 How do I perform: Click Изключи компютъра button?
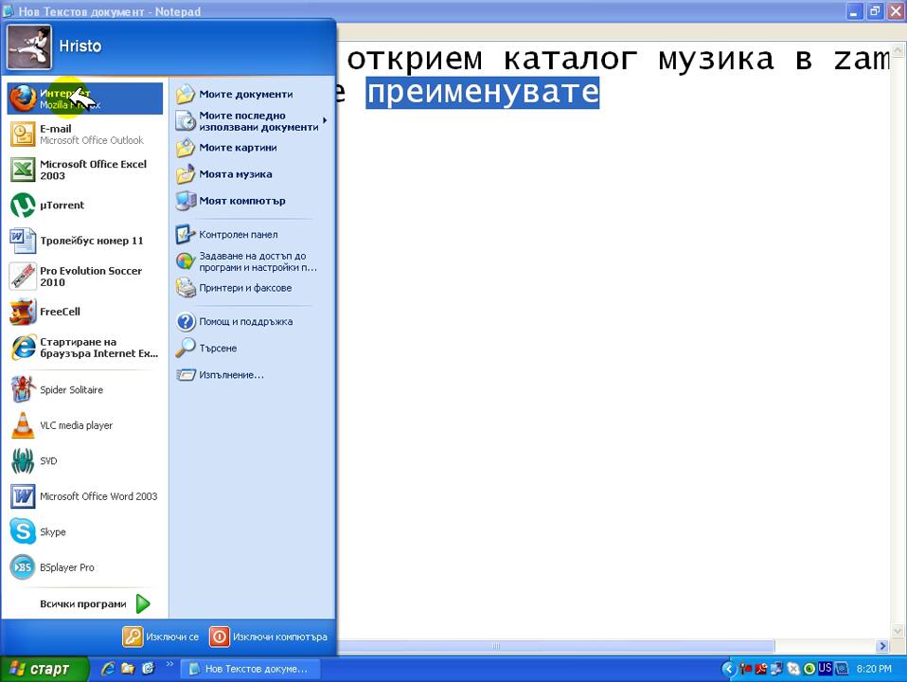pos(269,637)
